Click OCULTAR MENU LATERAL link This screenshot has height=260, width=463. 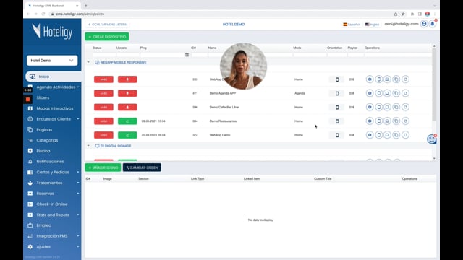pos(108,24)
